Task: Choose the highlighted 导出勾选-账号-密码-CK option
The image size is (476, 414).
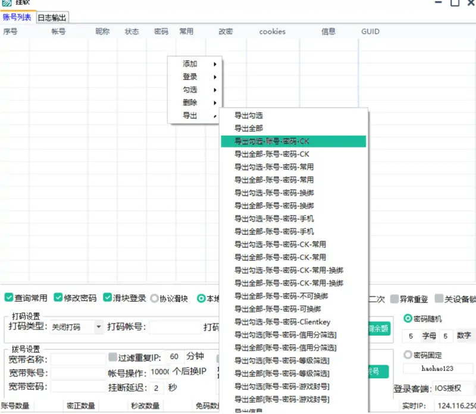Action: [270, 141]
